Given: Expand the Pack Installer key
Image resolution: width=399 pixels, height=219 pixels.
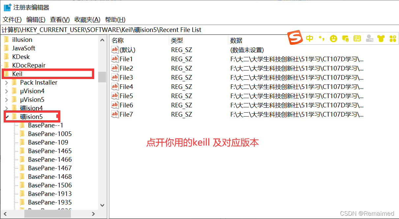Looking at the screenshot, I should pos(7,82).
